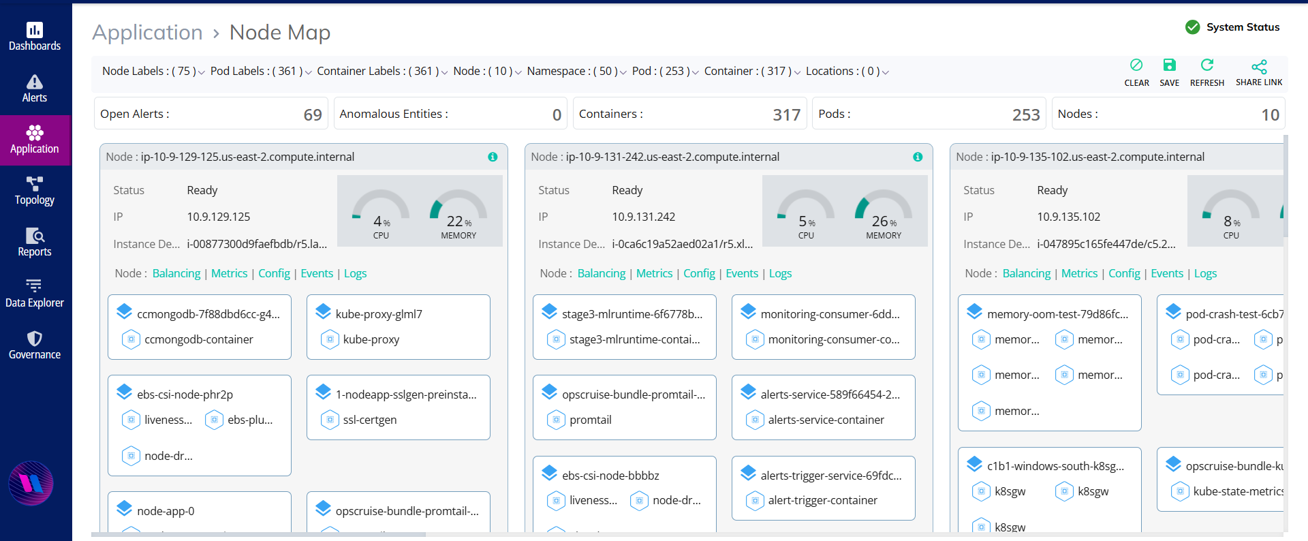Show info for node ip-10-9-129-125
Screen dimensions: 1308x541
tap(493, 157)
